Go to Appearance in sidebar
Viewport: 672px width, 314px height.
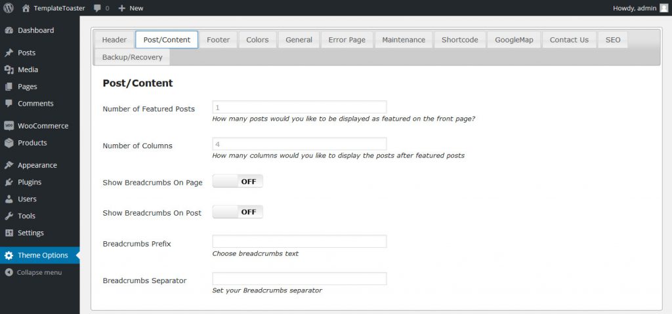[x=37, y=165]
